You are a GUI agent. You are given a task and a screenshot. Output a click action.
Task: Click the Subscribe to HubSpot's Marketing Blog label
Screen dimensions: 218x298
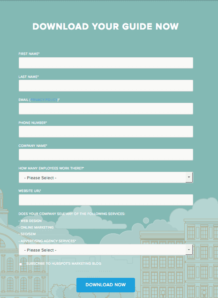coord(64,263)
